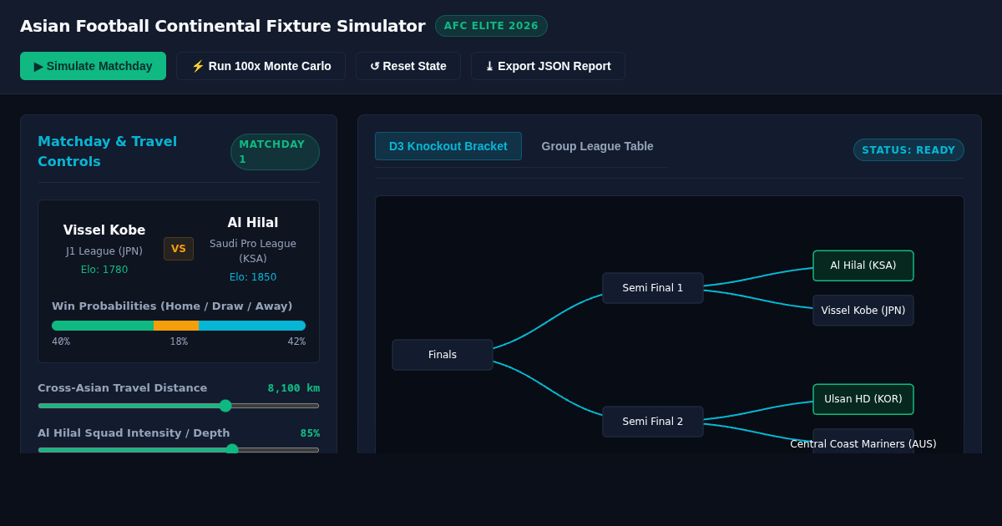Click the 42% away win percentage
1002x526 pixels.
[296, 341]
